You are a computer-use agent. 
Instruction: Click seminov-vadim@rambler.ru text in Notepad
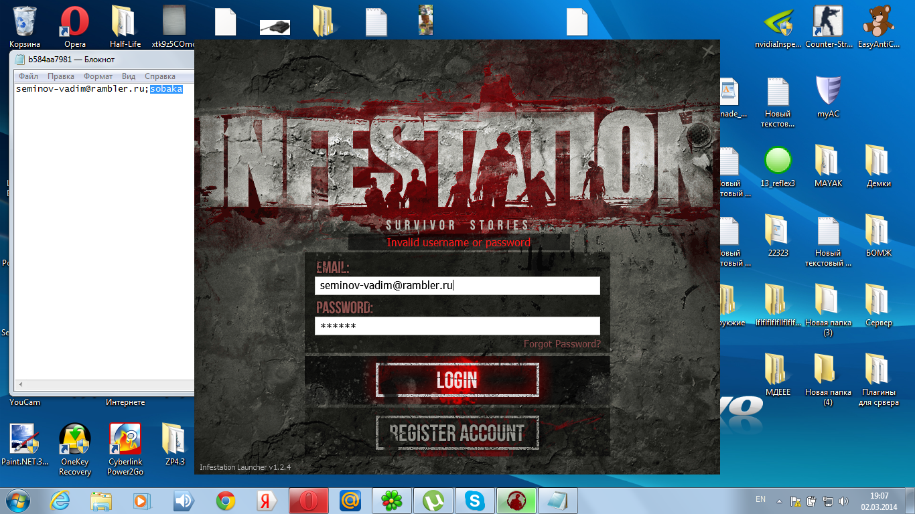point(80,89)
